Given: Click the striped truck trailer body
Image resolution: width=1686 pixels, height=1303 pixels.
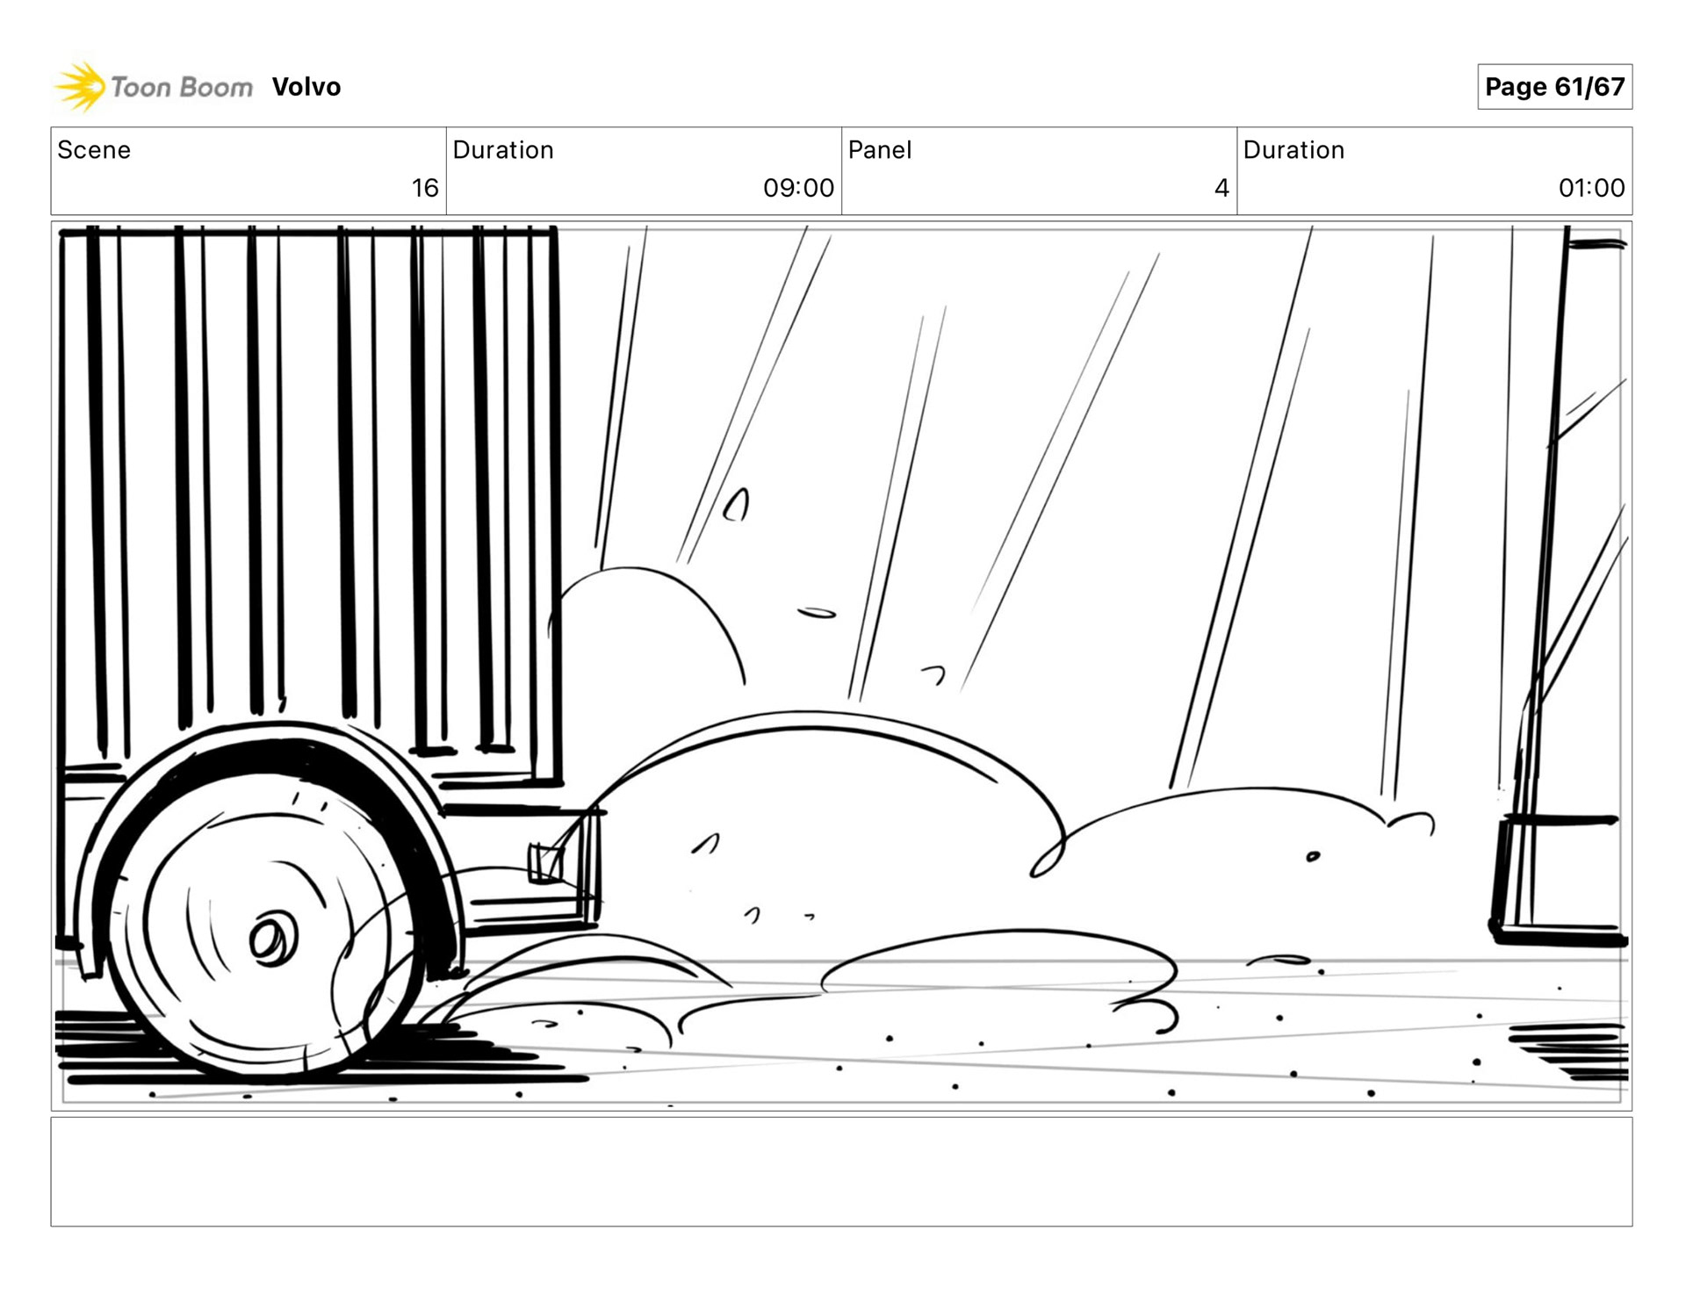Looking at the screenshot, I should coord(307,483).
